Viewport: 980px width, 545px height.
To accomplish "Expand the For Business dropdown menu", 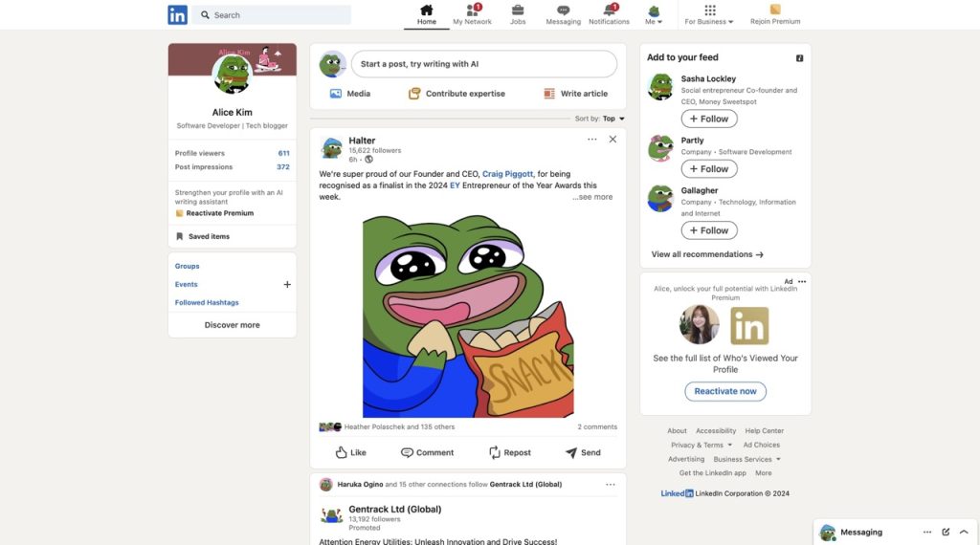I will pos(709,14).
